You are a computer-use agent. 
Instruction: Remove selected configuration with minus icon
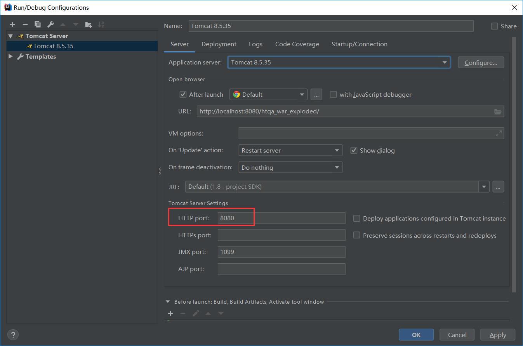click(25, 24)
